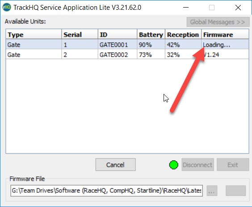
Task: Click the Disconnect button
Action: click(197, 165)
